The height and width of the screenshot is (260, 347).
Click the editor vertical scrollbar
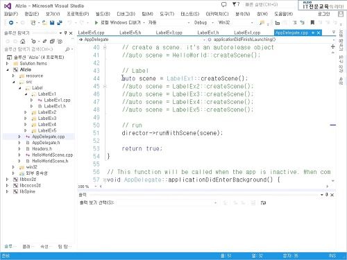click(333, 116)
